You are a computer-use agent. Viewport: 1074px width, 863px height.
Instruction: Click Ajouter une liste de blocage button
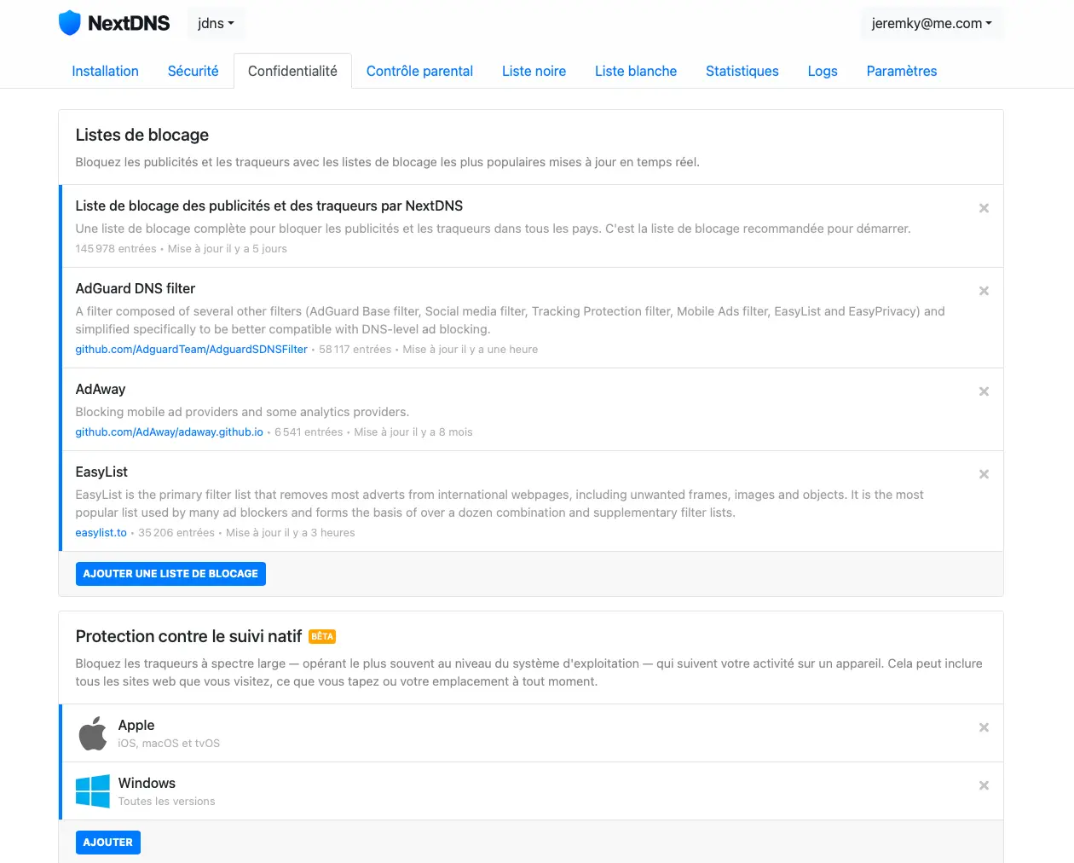[x=170, y=574]
